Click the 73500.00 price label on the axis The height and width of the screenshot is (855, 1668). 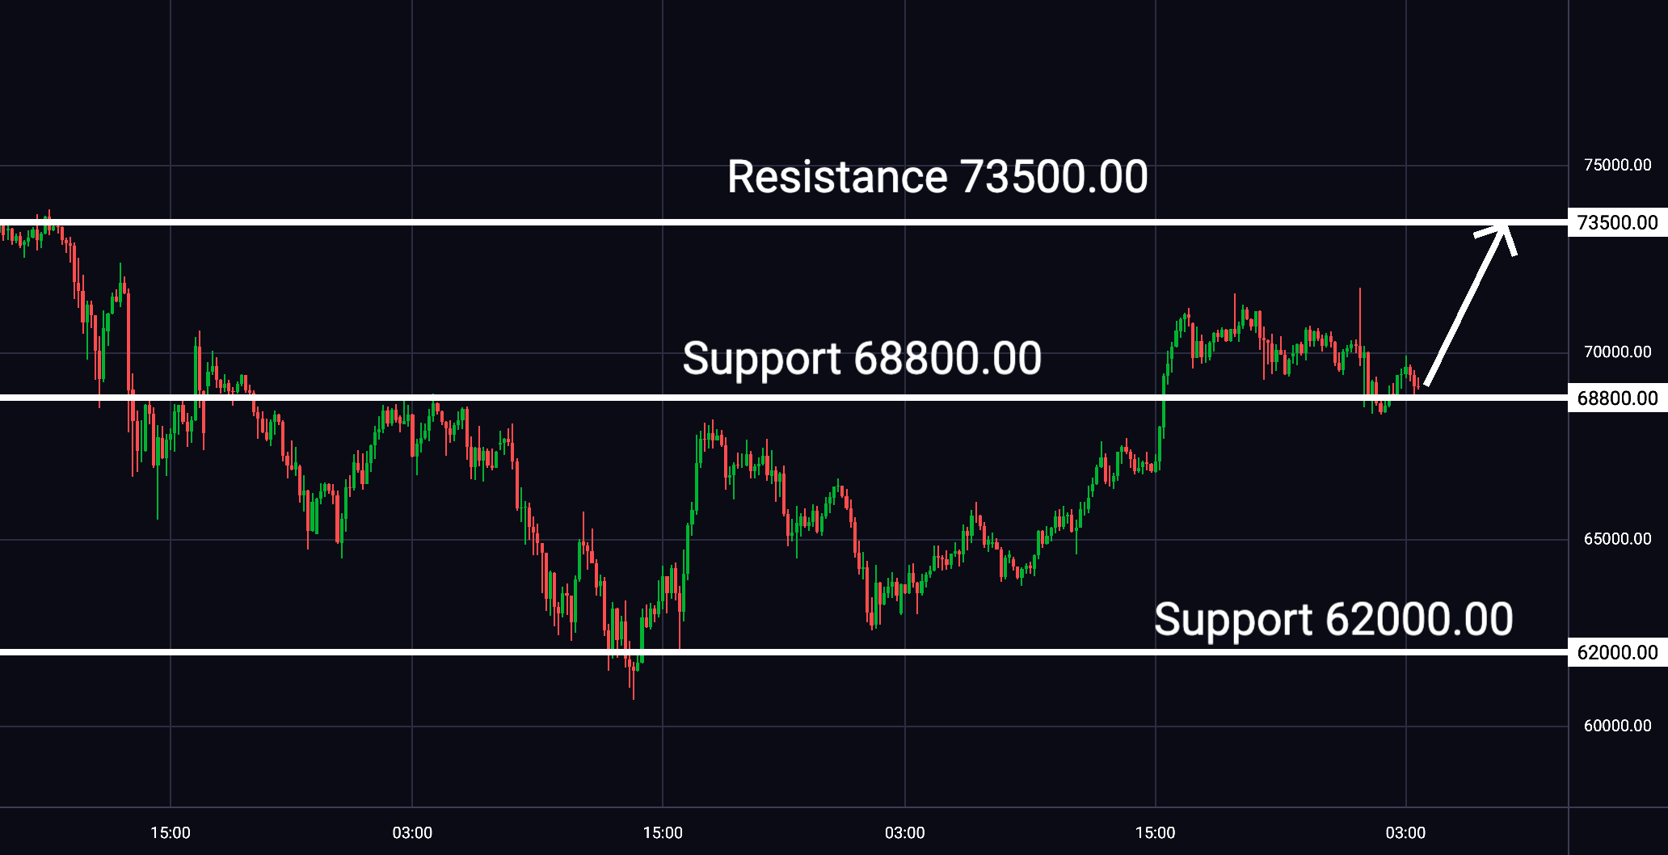click(x=1617, y=222)
